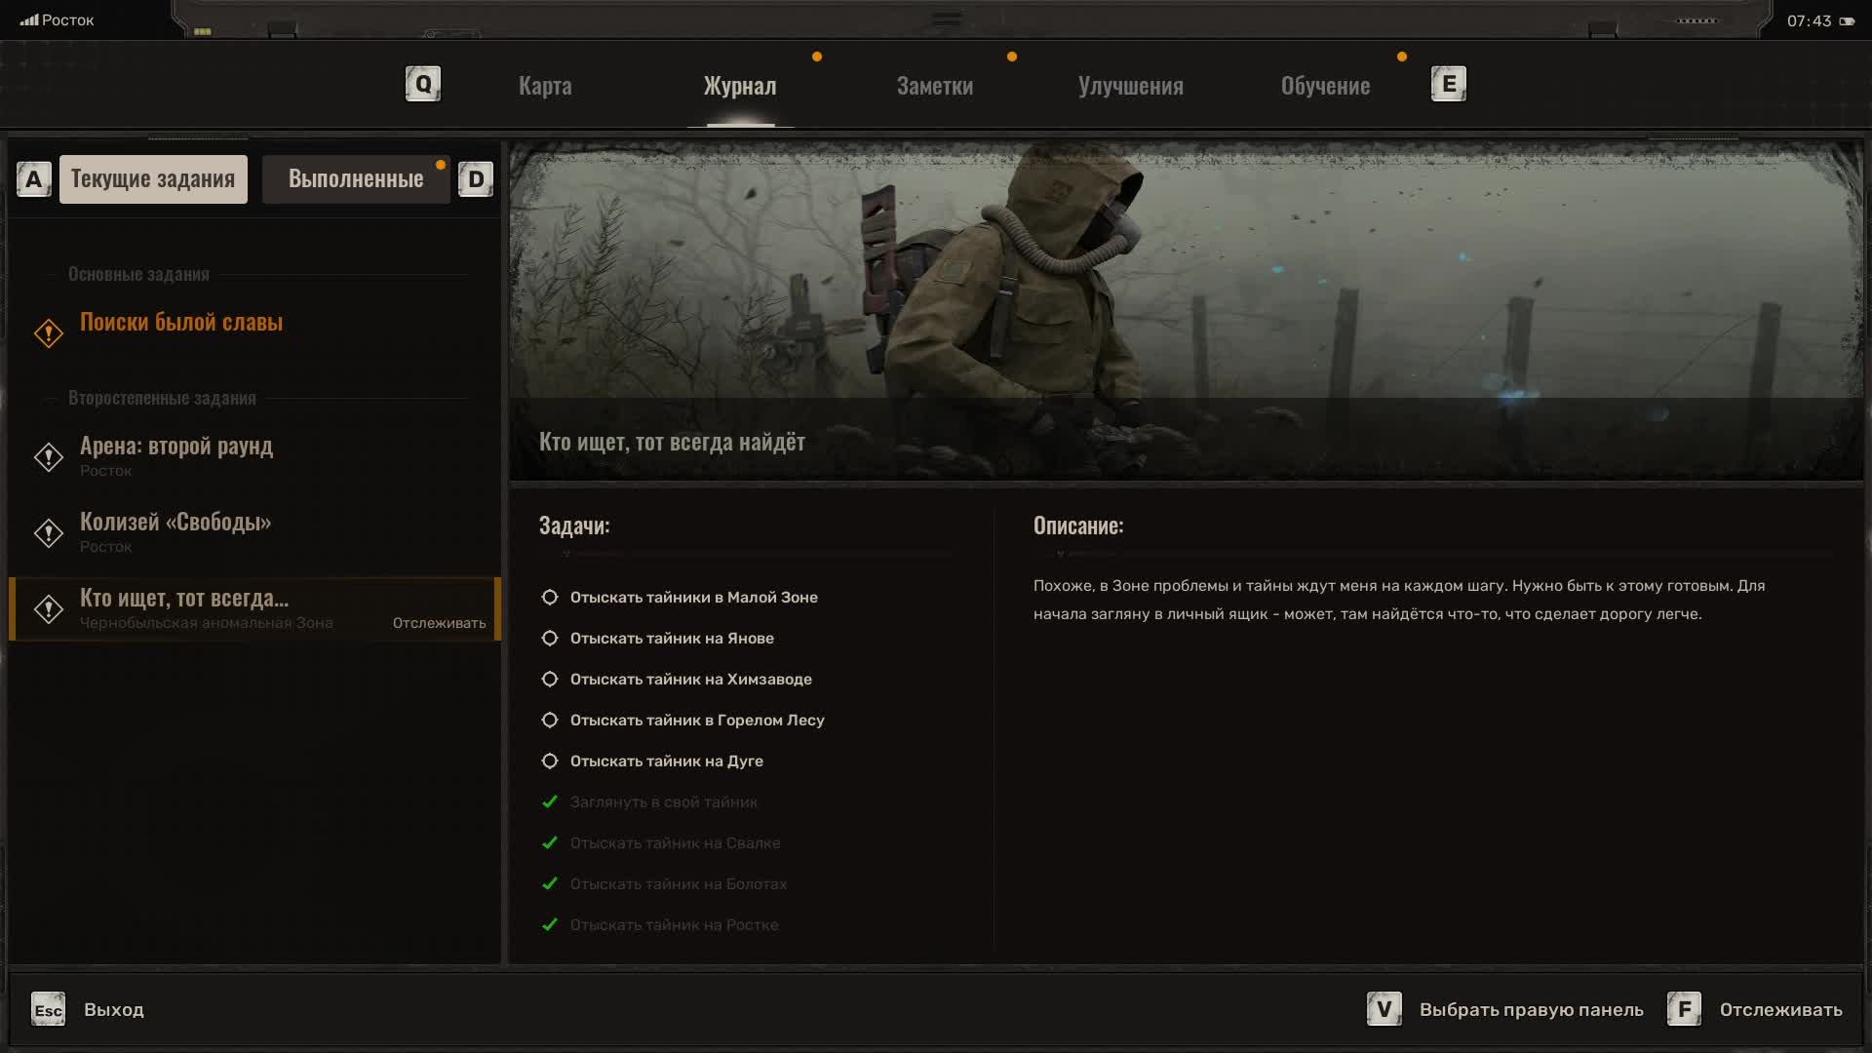The width and height of the screenshot is (1872, 1053).
Task: Click the A key icon beside Текущие задания
Action: click(34, 179)
